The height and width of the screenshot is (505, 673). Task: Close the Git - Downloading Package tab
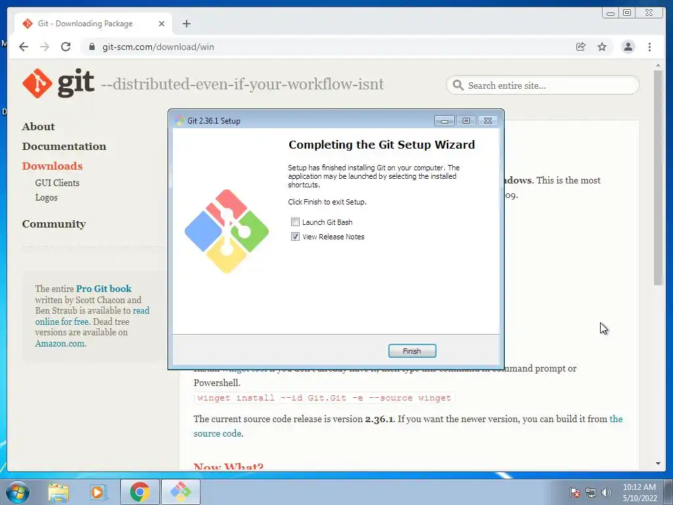click(162, 24)
